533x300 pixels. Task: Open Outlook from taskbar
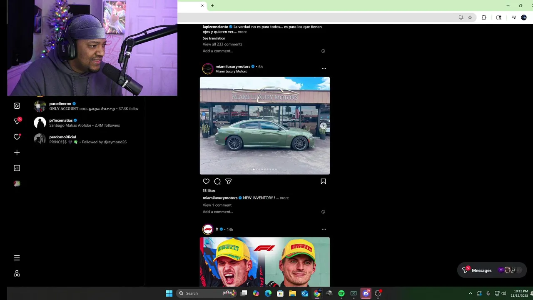(305, 293)
